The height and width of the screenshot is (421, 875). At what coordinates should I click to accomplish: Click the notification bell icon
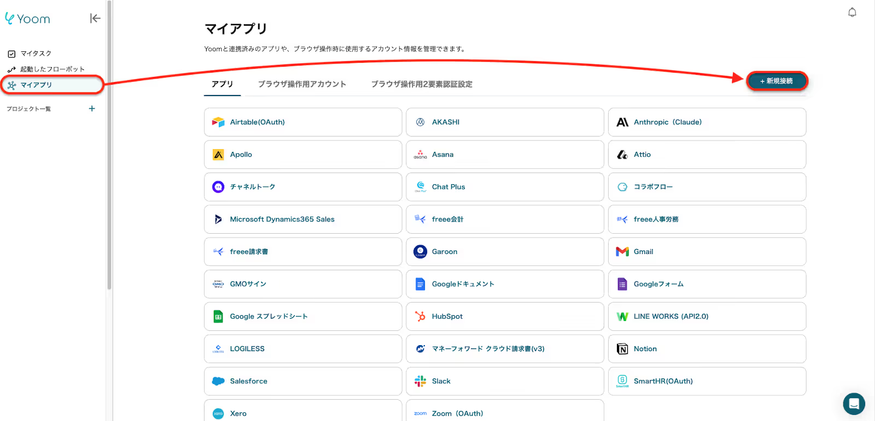(x=852, y=13)
